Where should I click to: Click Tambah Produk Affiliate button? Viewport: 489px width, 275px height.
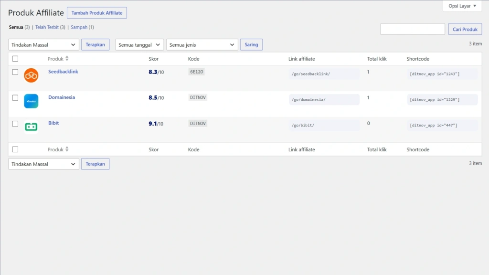(97, 13)
